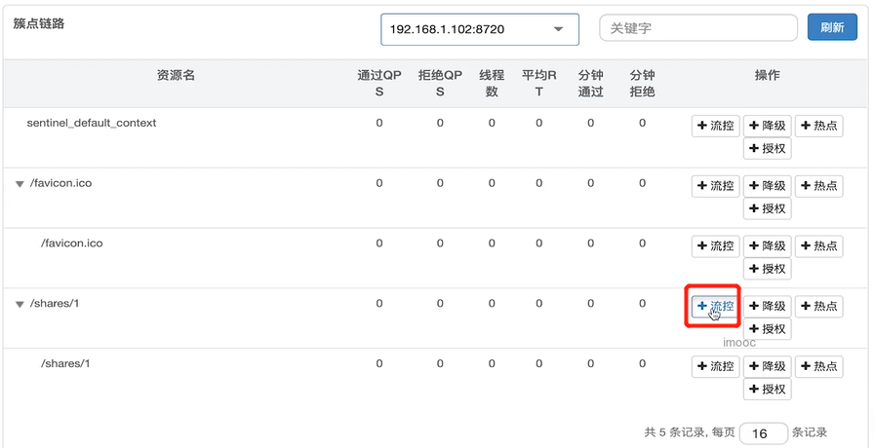Add 流控 rule for parent /favicon.ico

click(x=715, y=186)
